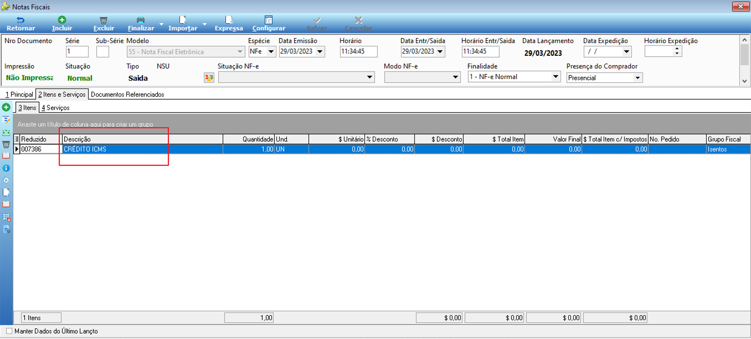This screenshot has height=339, width=751.
Task: Click the white document icon in sidebar
Action: 6,192
